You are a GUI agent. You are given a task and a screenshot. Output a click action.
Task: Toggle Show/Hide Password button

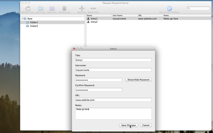(x=138, y=80)
